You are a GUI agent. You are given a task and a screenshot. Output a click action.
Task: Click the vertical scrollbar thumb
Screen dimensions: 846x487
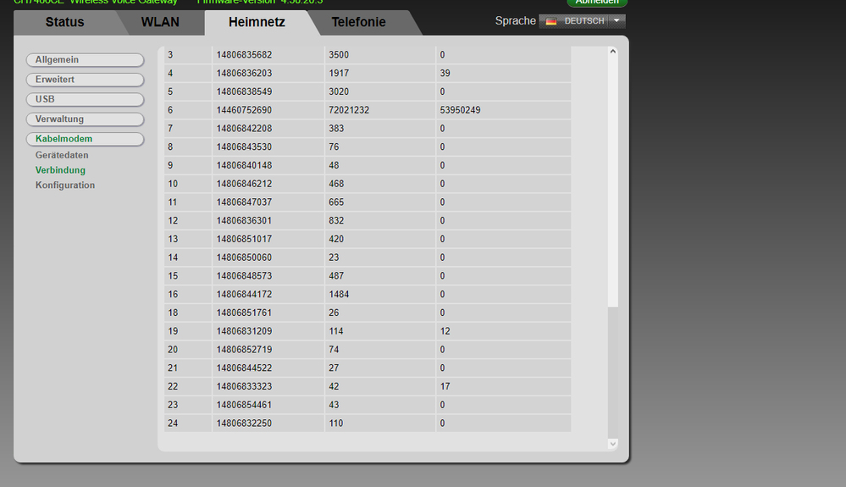(x=613, y=182)
